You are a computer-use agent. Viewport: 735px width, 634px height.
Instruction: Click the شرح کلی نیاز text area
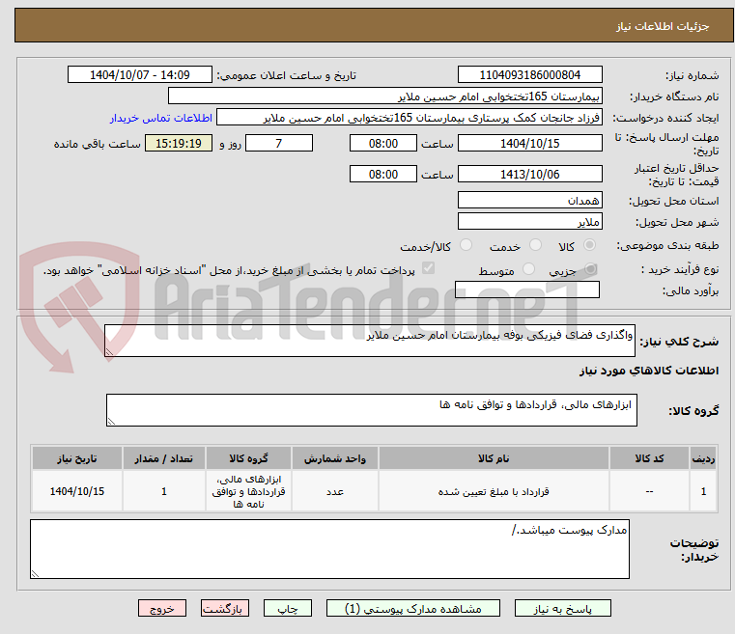370,341
